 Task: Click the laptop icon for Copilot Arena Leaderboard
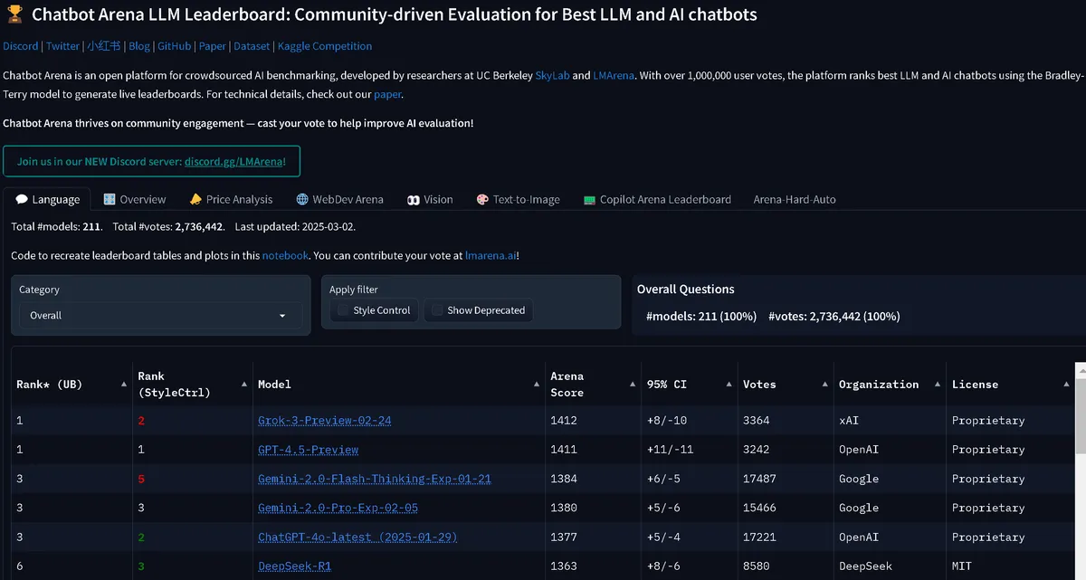pos(589,199)
